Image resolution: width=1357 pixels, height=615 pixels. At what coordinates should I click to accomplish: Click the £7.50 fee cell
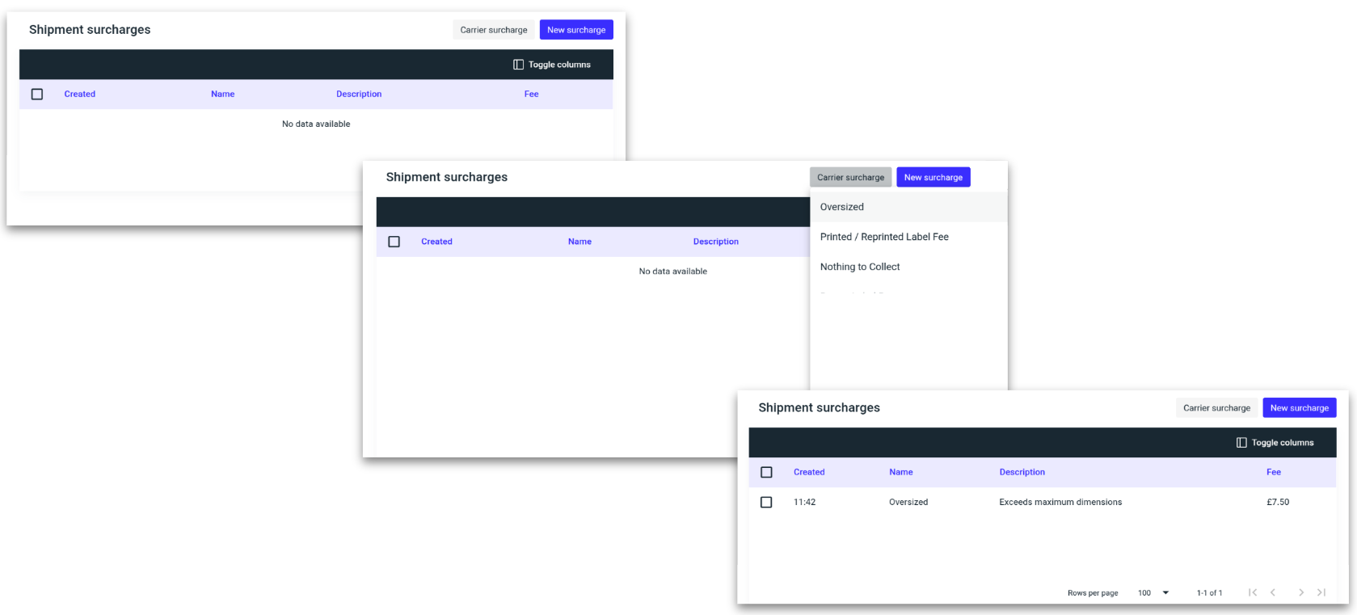[x=1278, y=502]
